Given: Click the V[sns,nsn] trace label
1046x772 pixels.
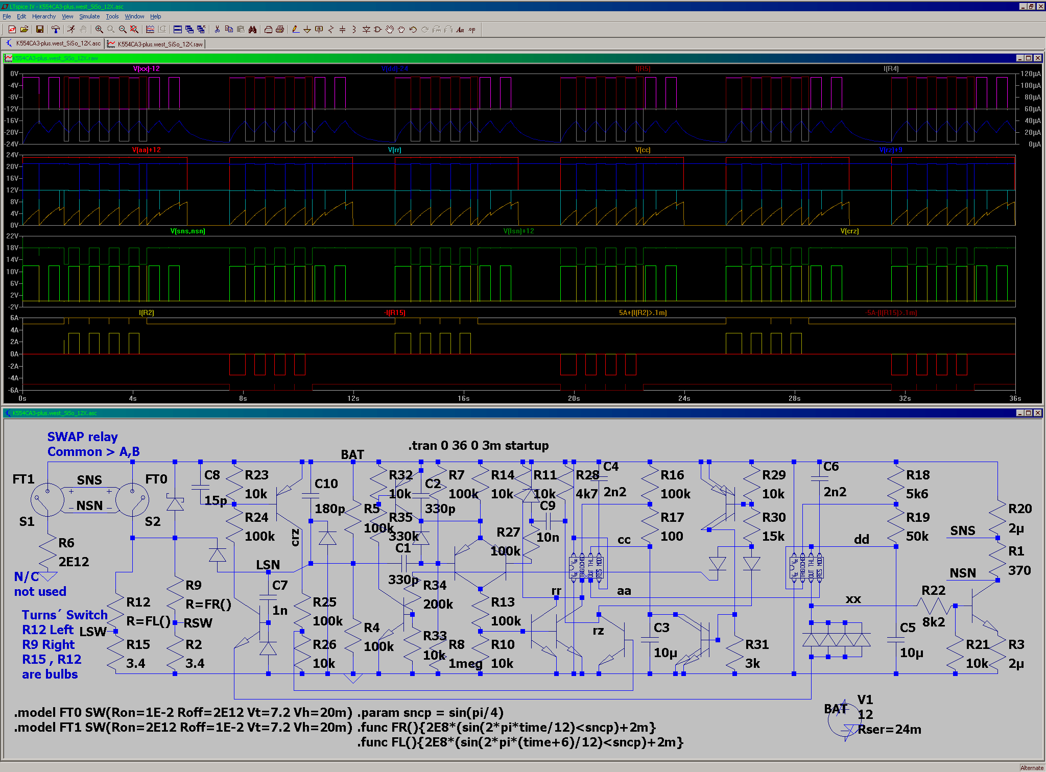Looking at the screenshot, I should [x=188, y=231].
